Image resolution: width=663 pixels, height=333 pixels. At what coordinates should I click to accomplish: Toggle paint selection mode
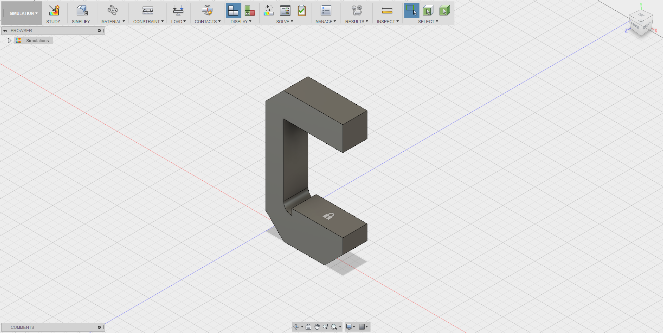(445, 11)
